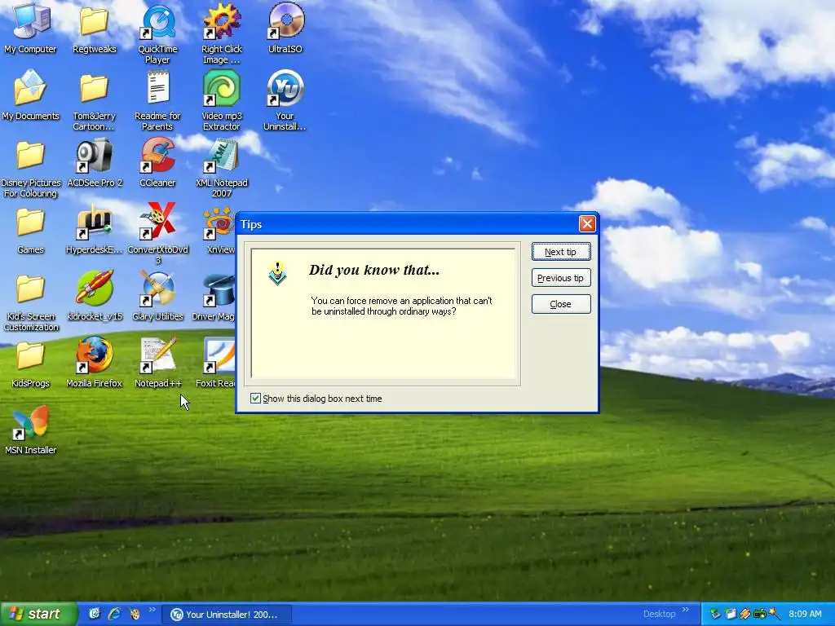Select the Right Click Image shortcut
Viewport: 835px width, 626px height.
click(x=222, y=33)
